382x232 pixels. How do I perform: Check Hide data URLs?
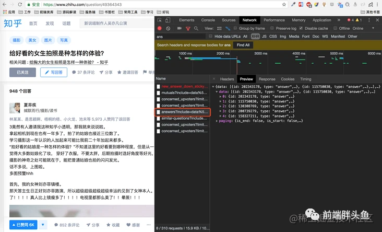[210, 36]
